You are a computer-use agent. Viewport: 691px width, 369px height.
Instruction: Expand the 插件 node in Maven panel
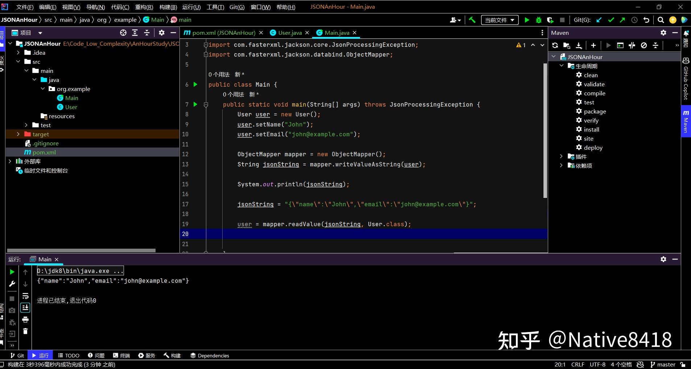561,156
